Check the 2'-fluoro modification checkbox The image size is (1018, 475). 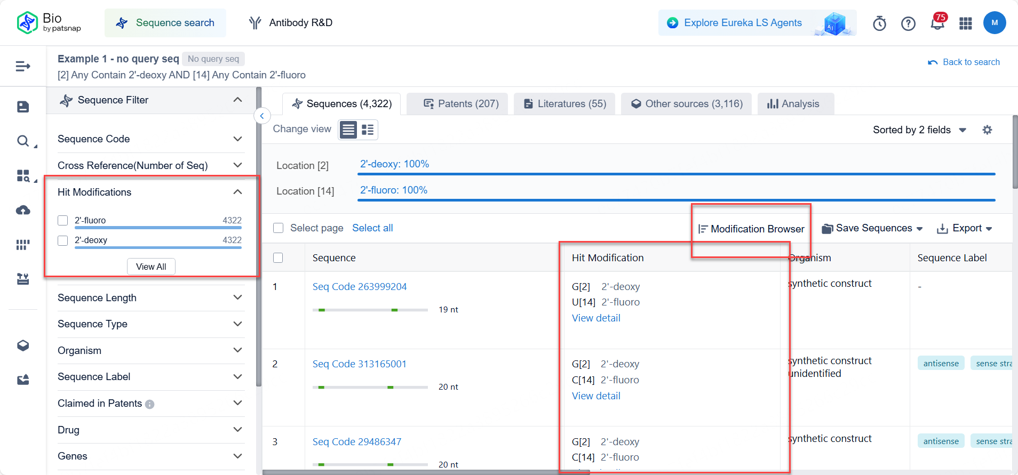(63, 221)
